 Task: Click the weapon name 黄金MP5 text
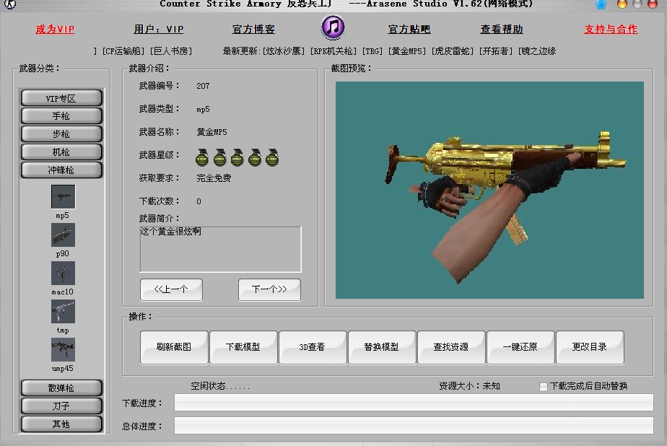click(212, 132)
